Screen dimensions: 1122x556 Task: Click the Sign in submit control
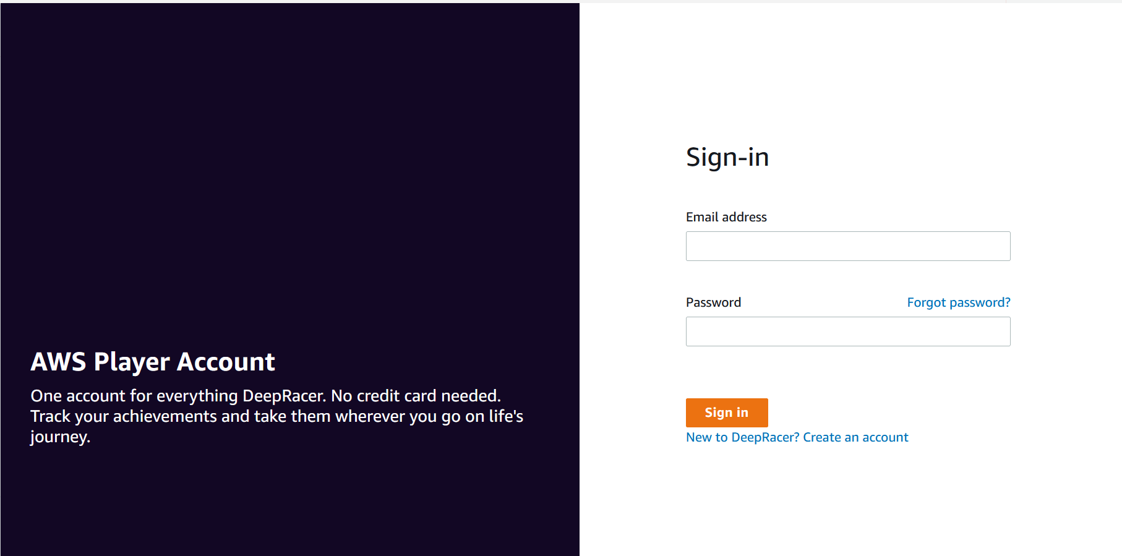point(727,413)
